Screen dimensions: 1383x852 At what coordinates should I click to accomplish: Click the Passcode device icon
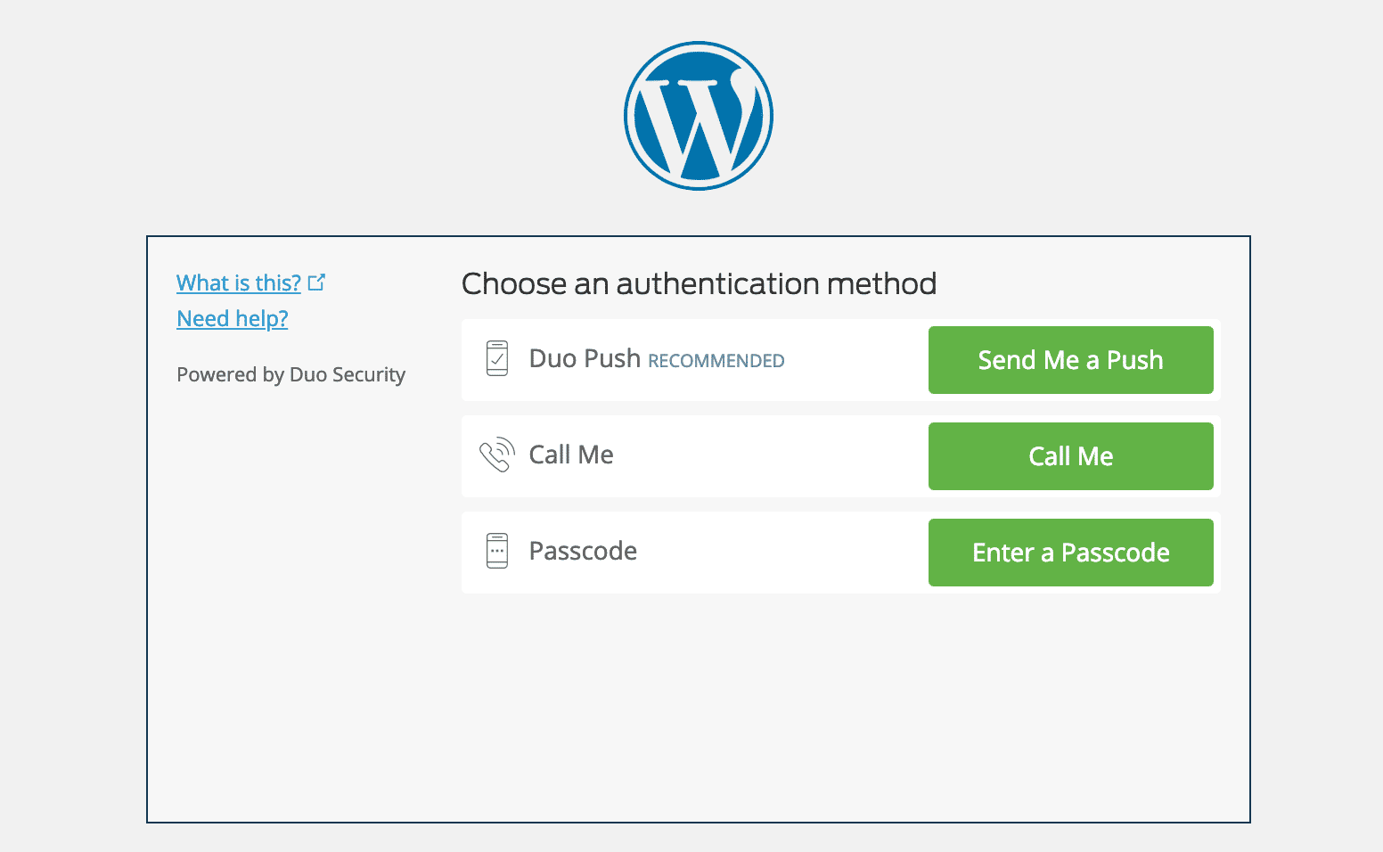499,551
